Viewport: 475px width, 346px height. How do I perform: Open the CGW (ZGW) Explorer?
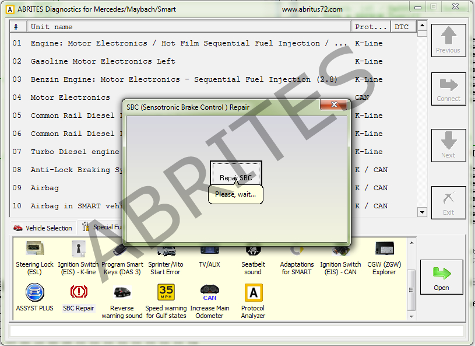[x=384, y=258]
